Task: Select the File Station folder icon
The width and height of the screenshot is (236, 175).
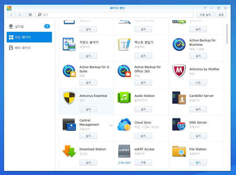Action: 179,151
